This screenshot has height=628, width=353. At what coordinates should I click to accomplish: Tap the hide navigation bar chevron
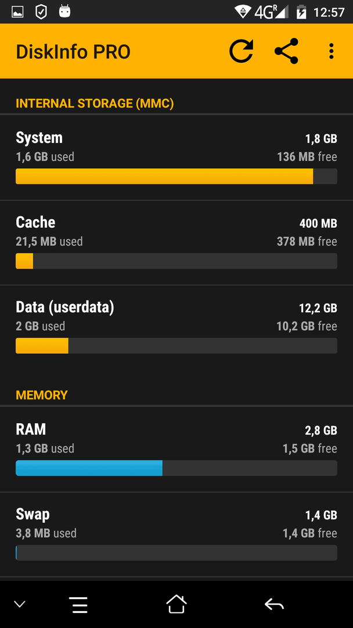(20, 604)
